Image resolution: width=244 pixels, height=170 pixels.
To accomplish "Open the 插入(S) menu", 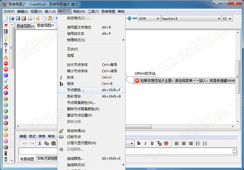I will [x=50, y=11].
